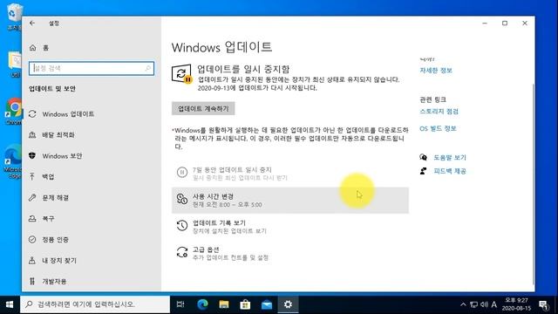
Task: Open 사용 시간 변경 (active hours)
Action: (x=290, y=200)
